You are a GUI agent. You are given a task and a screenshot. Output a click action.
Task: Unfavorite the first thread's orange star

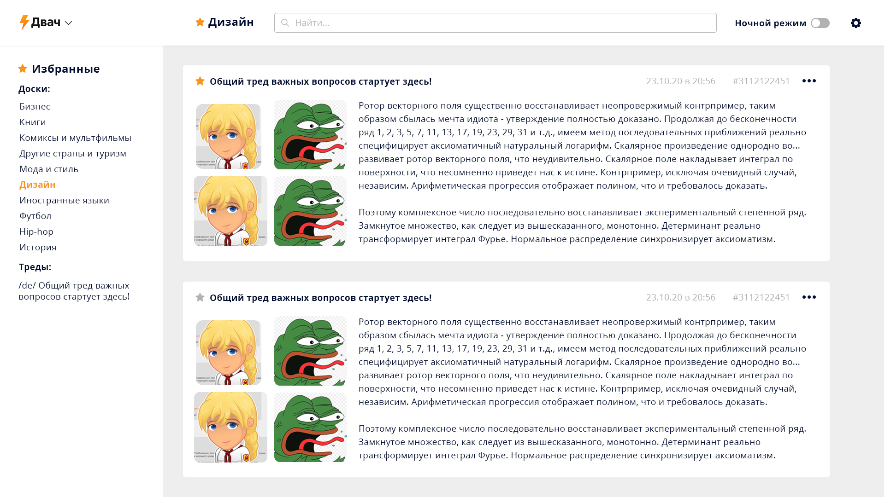click(x=200, y=81)
